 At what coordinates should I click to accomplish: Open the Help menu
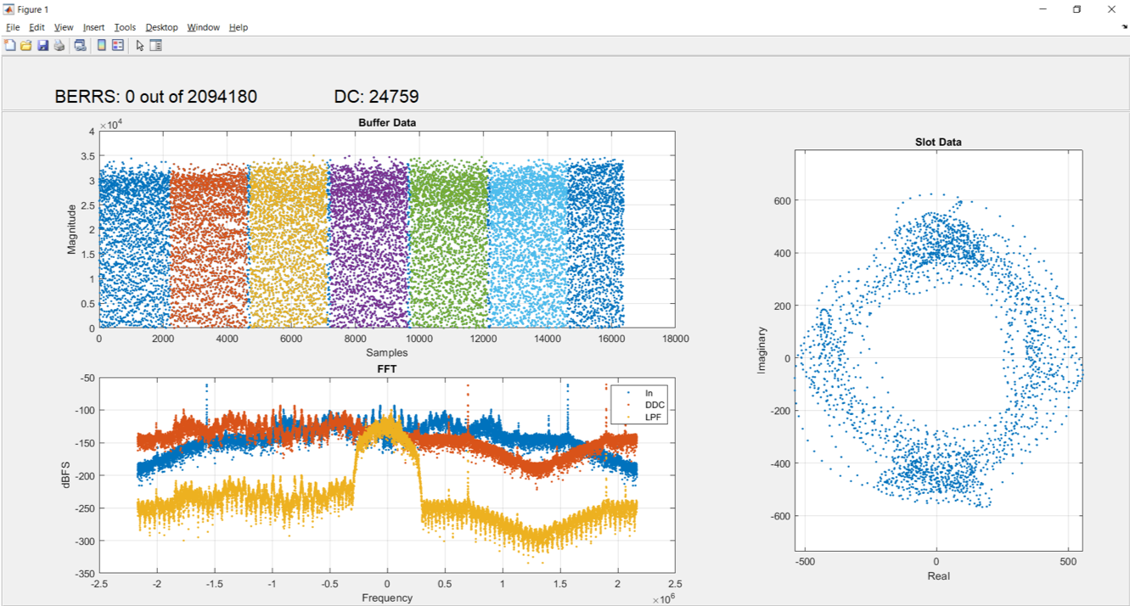point(239,27)
